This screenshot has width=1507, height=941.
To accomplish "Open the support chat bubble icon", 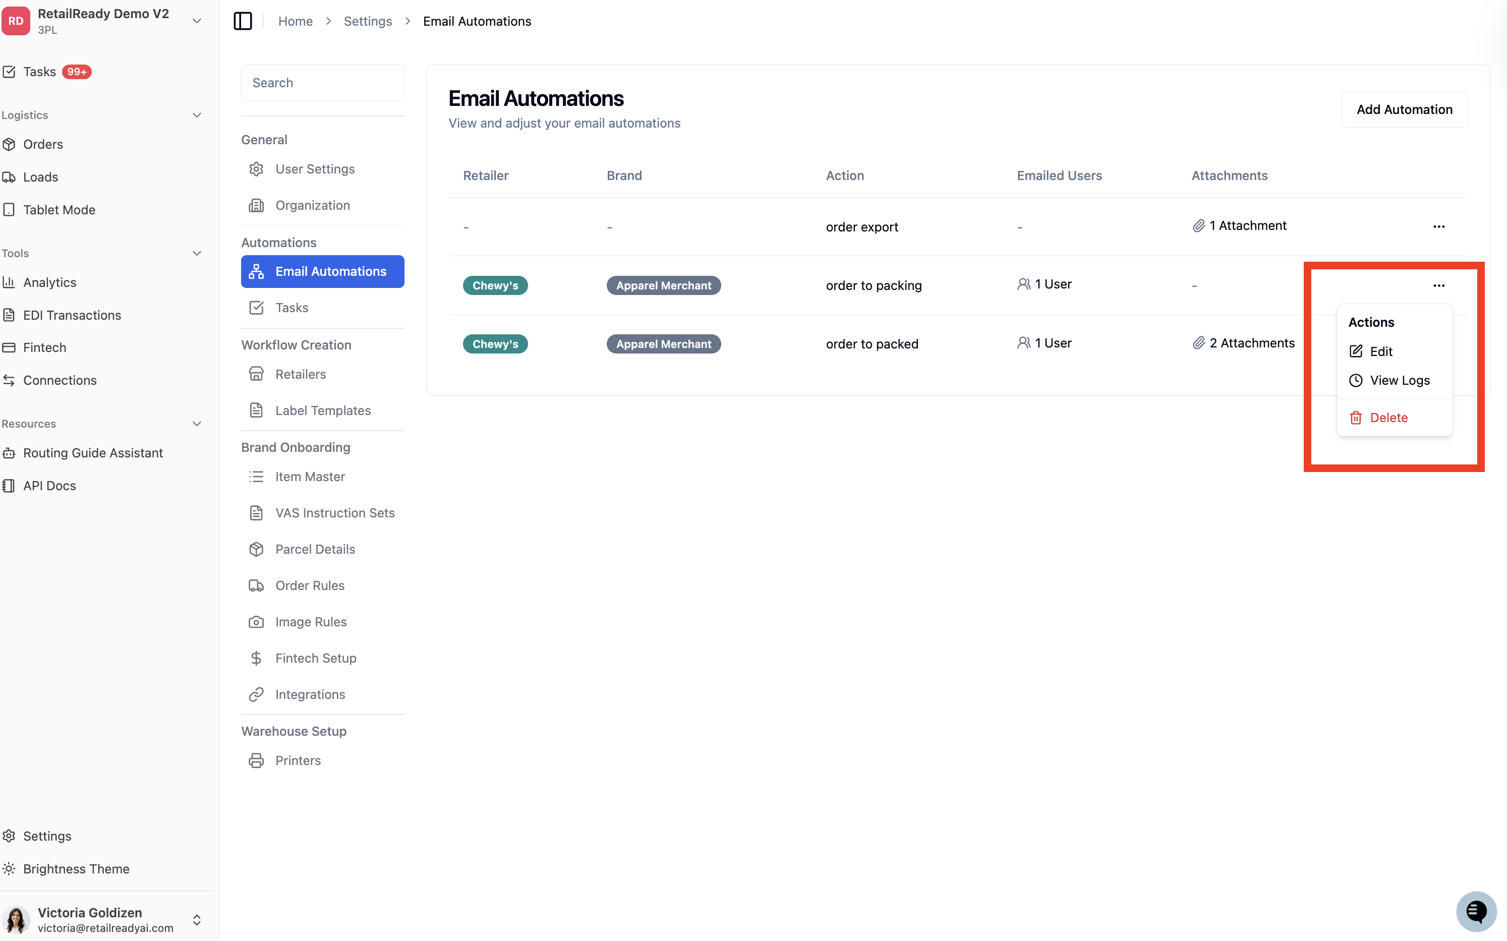I will [x=1476, y=912].
